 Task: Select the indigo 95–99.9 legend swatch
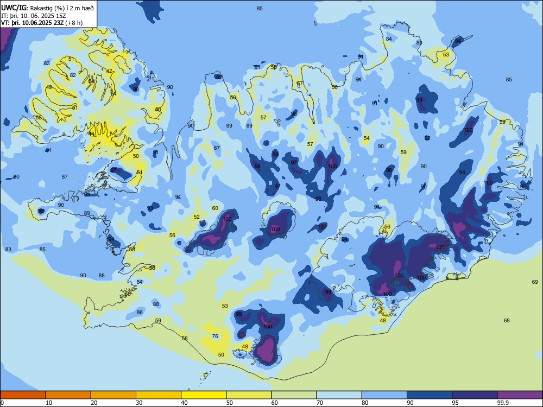coord(475,395)
